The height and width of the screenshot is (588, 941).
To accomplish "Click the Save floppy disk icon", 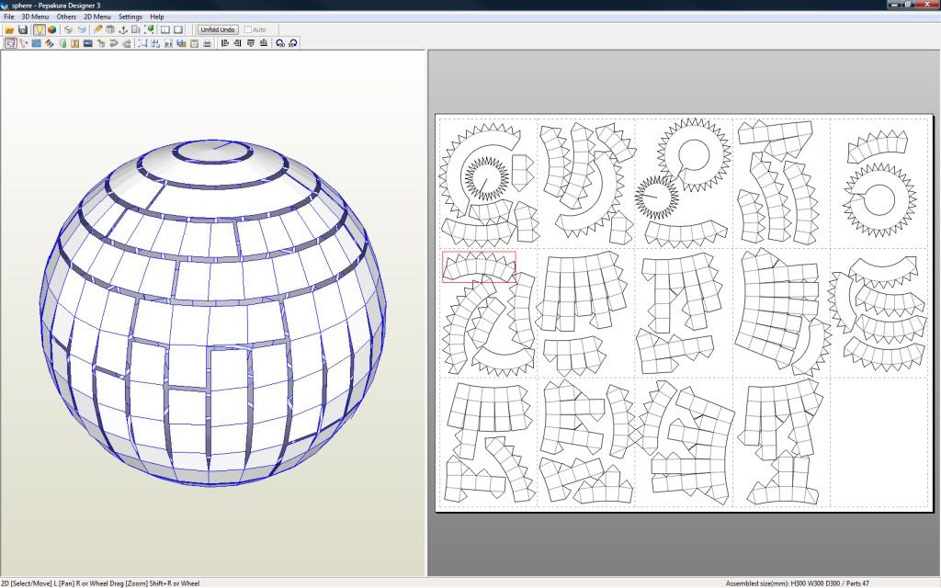I will tap(22, 29).
